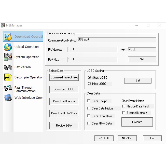This screenshot has width=166, height=166.
Task: Select the Show LOGO radio button
Action: click(x=89, y=77)
